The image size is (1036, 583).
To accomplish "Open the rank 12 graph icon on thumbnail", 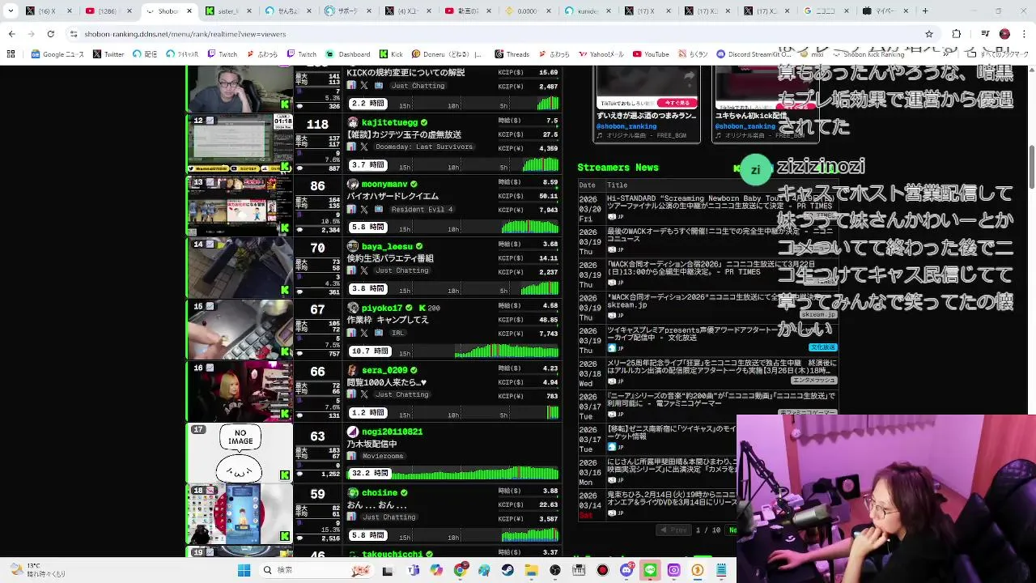I will point(210,121).
